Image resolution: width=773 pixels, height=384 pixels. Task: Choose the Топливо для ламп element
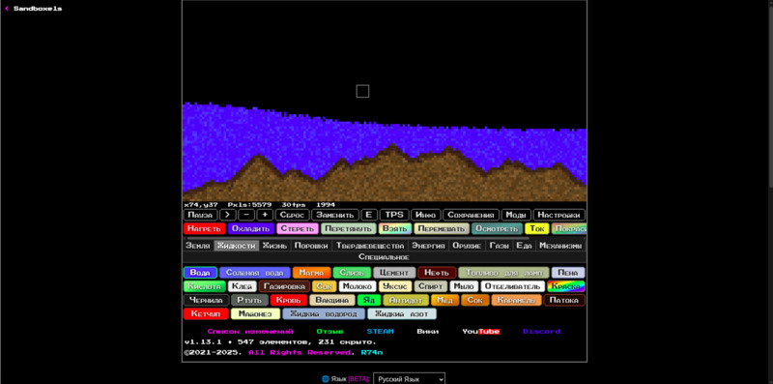tap(503, 273)
